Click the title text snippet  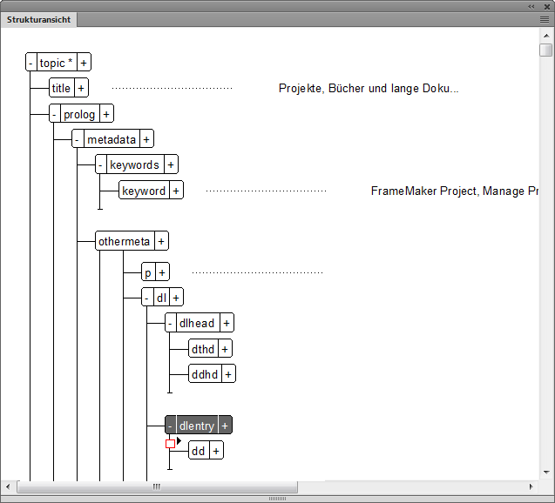[368, 88]
